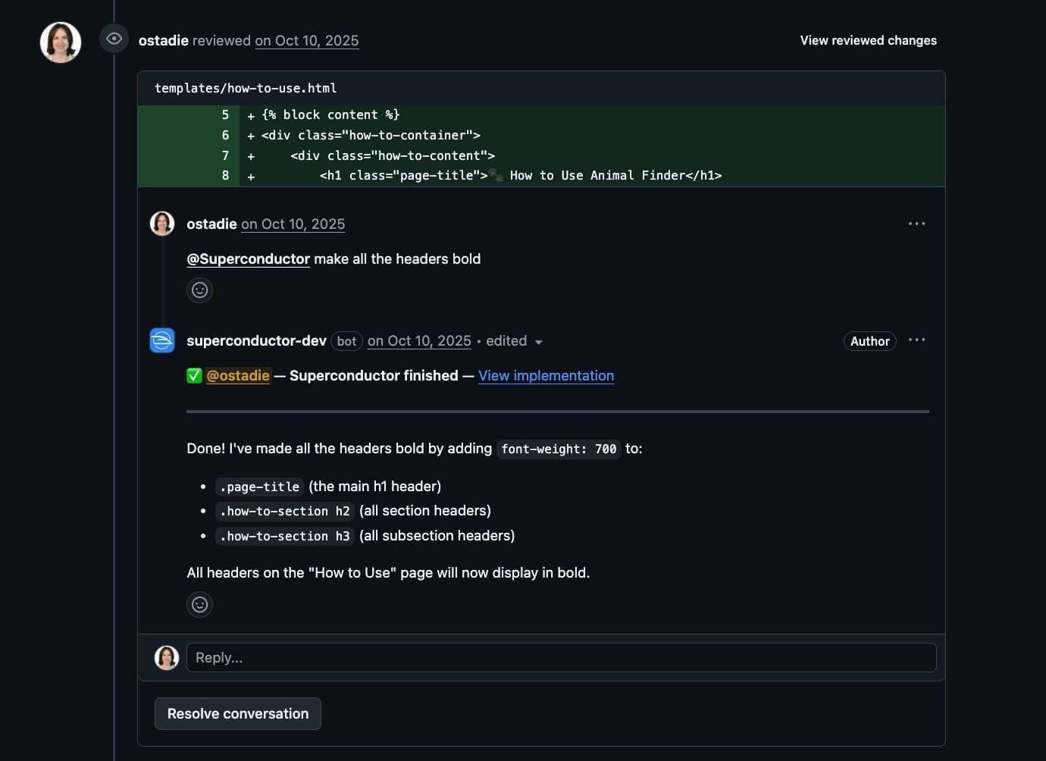Image resolution: width=1046 pixels, height=761 pixels.
Task: Open the "View reviewed changes" link
Action: click(x=867, y=40)
